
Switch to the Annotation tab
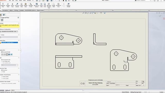click(x=5, y=10)
